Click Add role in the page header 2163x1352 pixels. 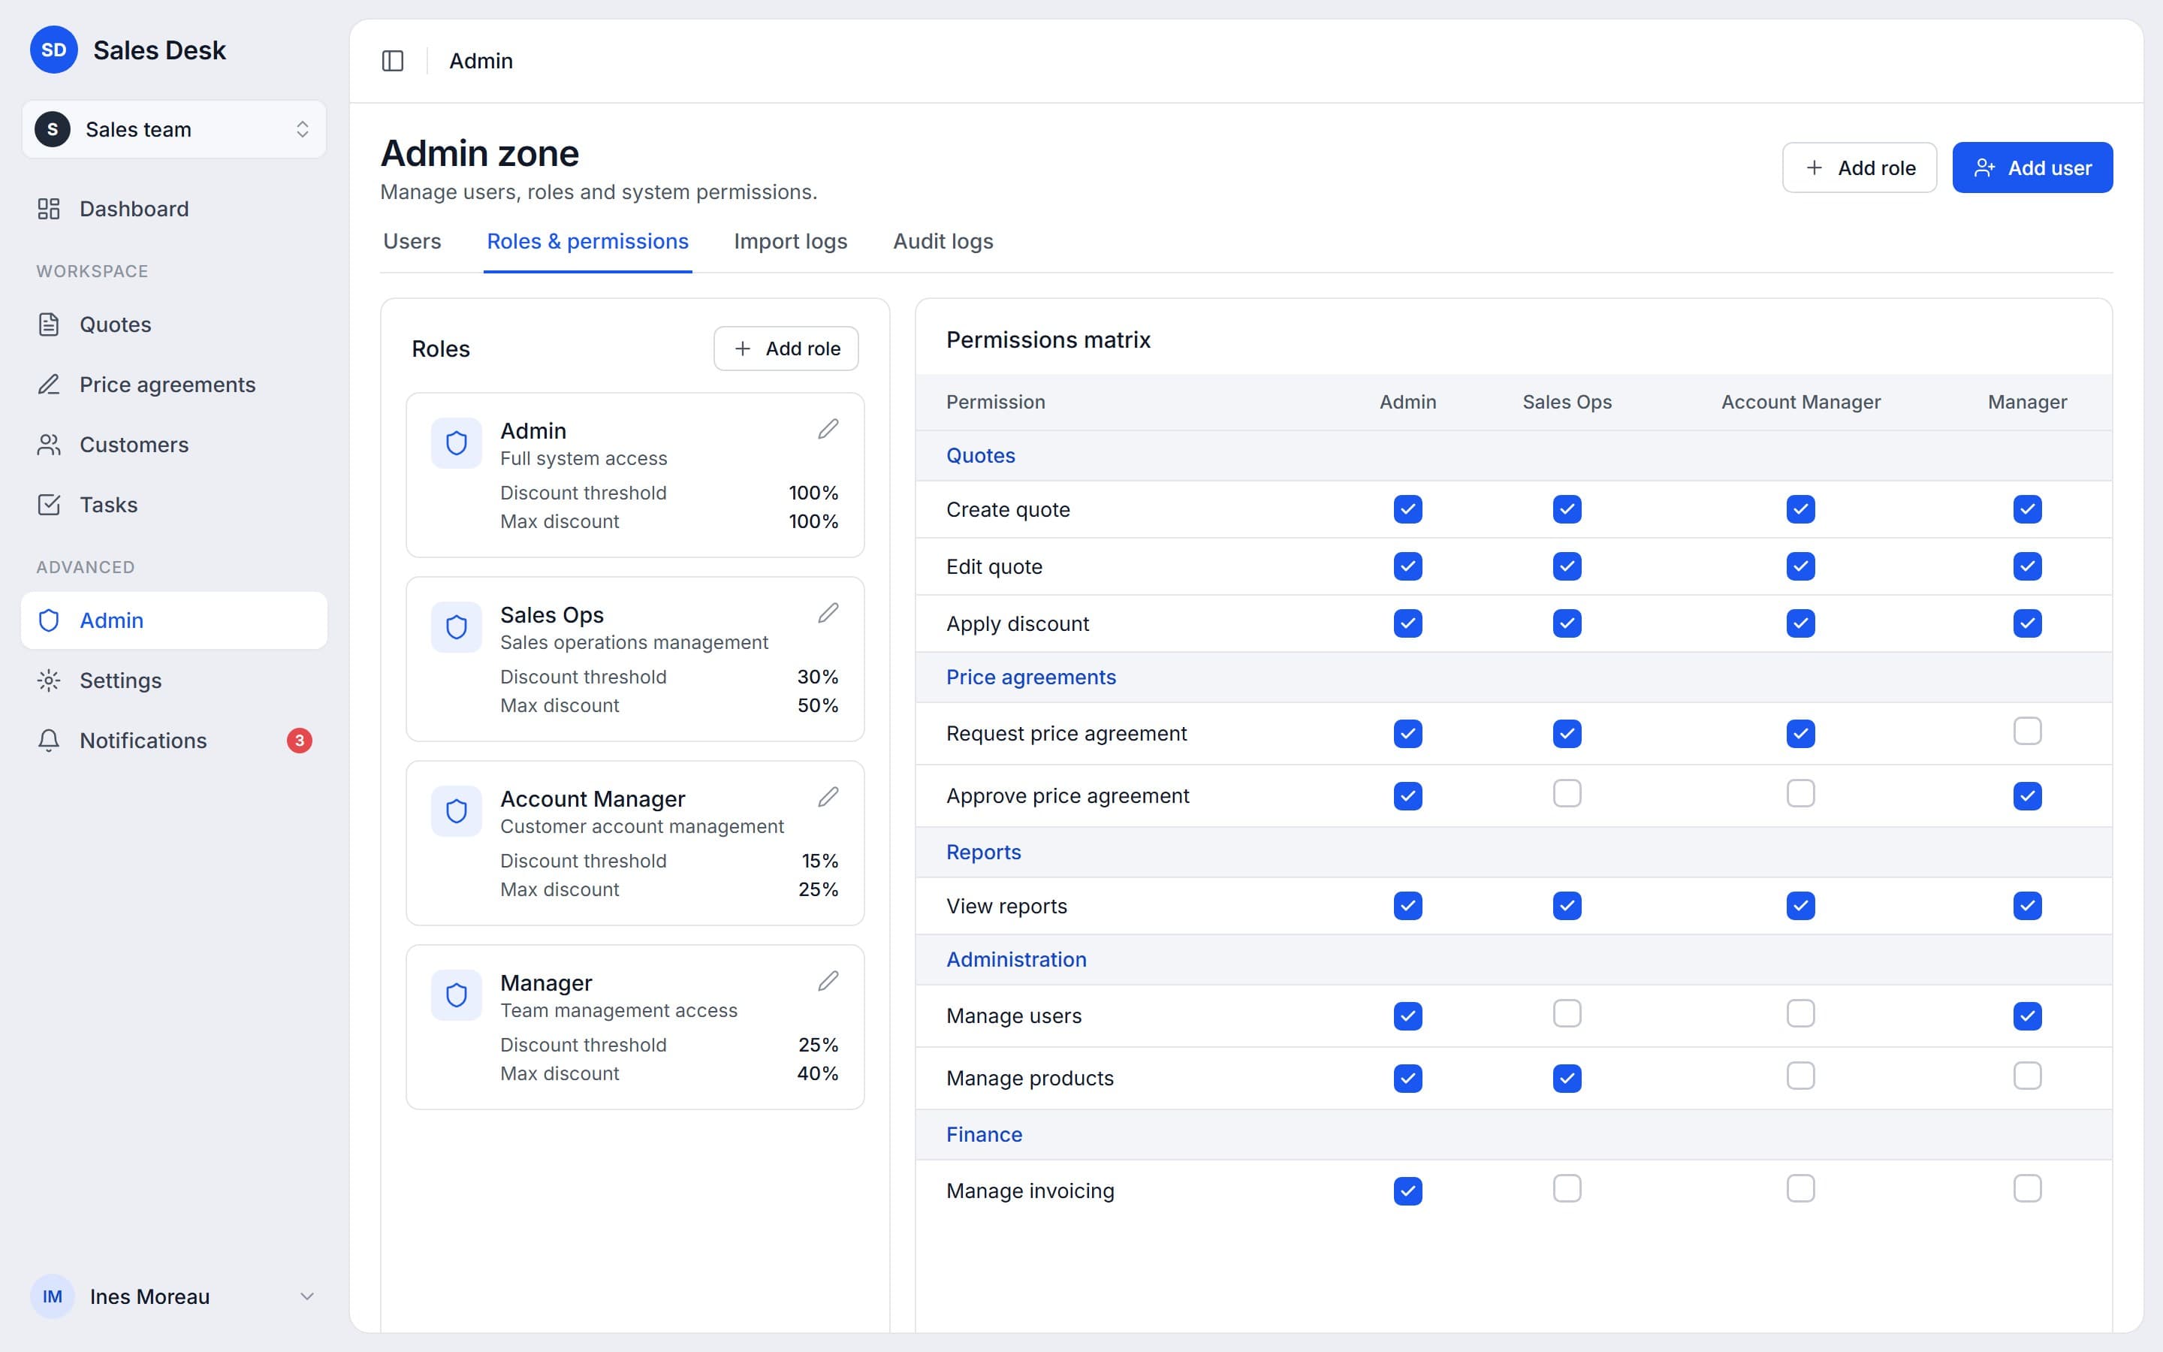1859,167
